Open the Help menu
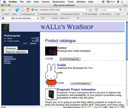The image size is (128, 108). tap(90, 2)
